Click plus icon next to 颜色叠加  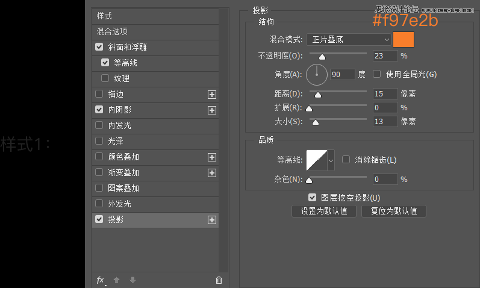click(x=211, y=157)
